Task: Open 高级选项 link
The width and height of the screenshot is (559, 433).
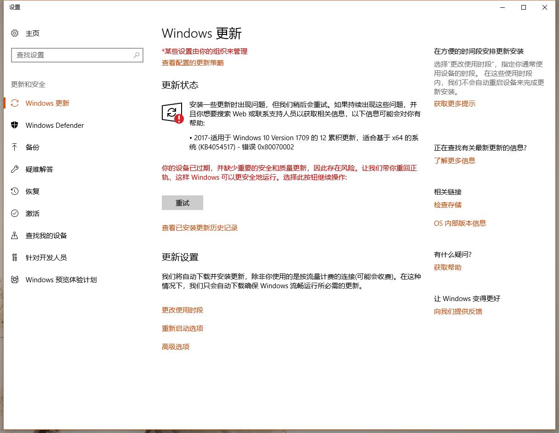Action: pyautogui.click(x=176, y=347)
